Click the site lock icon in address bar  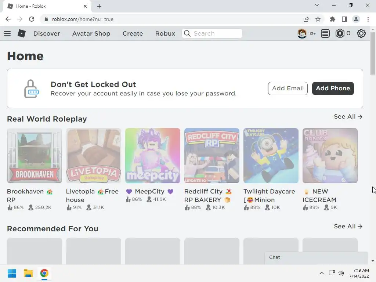(x=46, y=19)
